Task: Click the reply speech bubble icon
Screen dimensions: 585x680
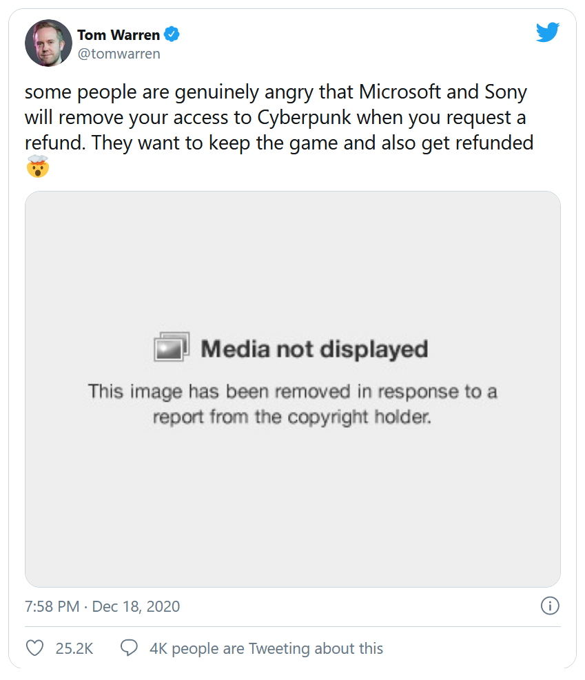Action: (x=128, y=648)
